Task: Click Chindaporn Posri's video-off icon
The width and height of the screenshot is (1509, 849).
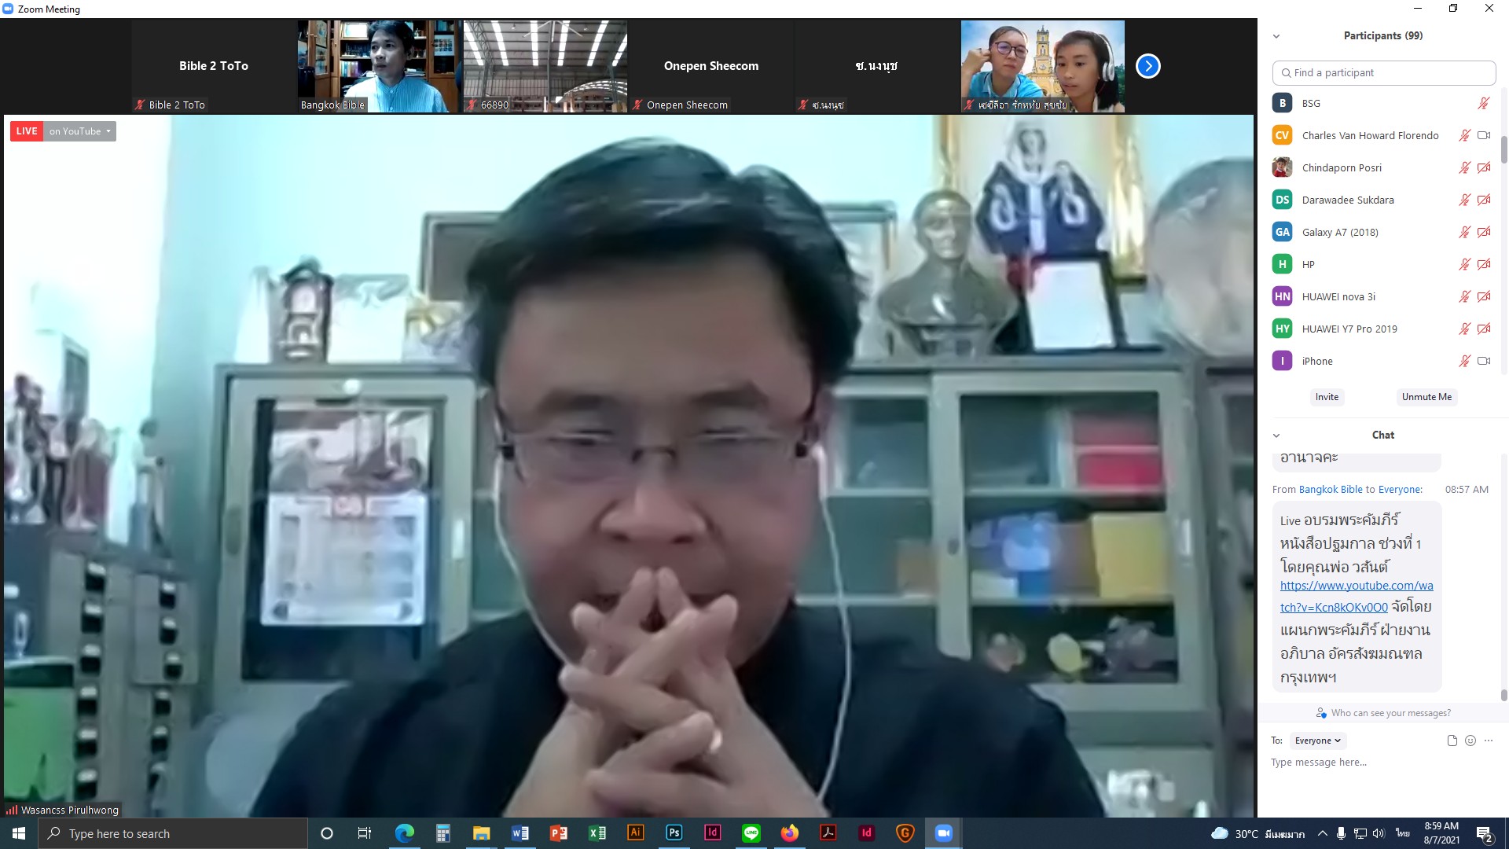Action: point(1484,167)
